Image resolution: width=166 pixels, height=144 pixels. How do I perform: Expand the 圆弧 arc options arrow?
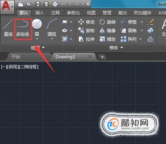pos(52,39)
